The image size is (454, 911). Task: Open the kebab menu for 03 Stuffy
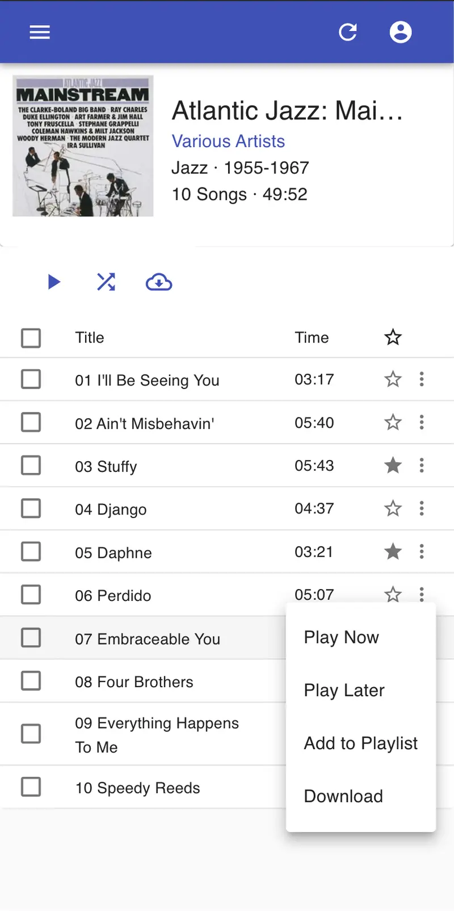tap(422, 466)
